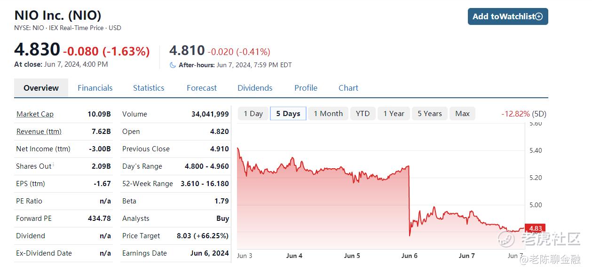
Task: Switch chart to YTD range
Action: (363, 114)
